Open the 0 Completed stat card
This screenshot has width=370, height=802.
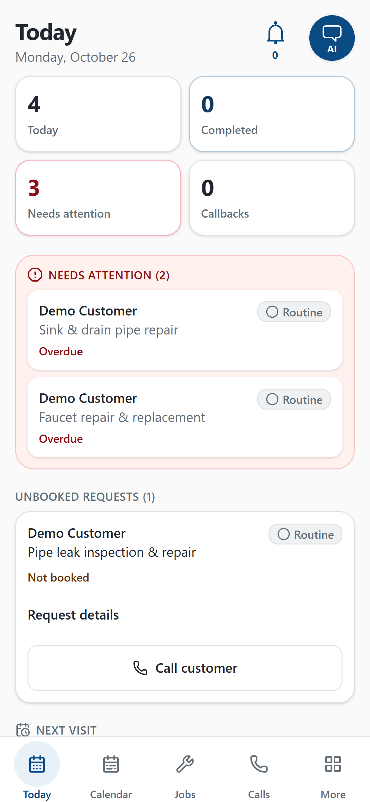pyautogui.click(x=272, y=114)
